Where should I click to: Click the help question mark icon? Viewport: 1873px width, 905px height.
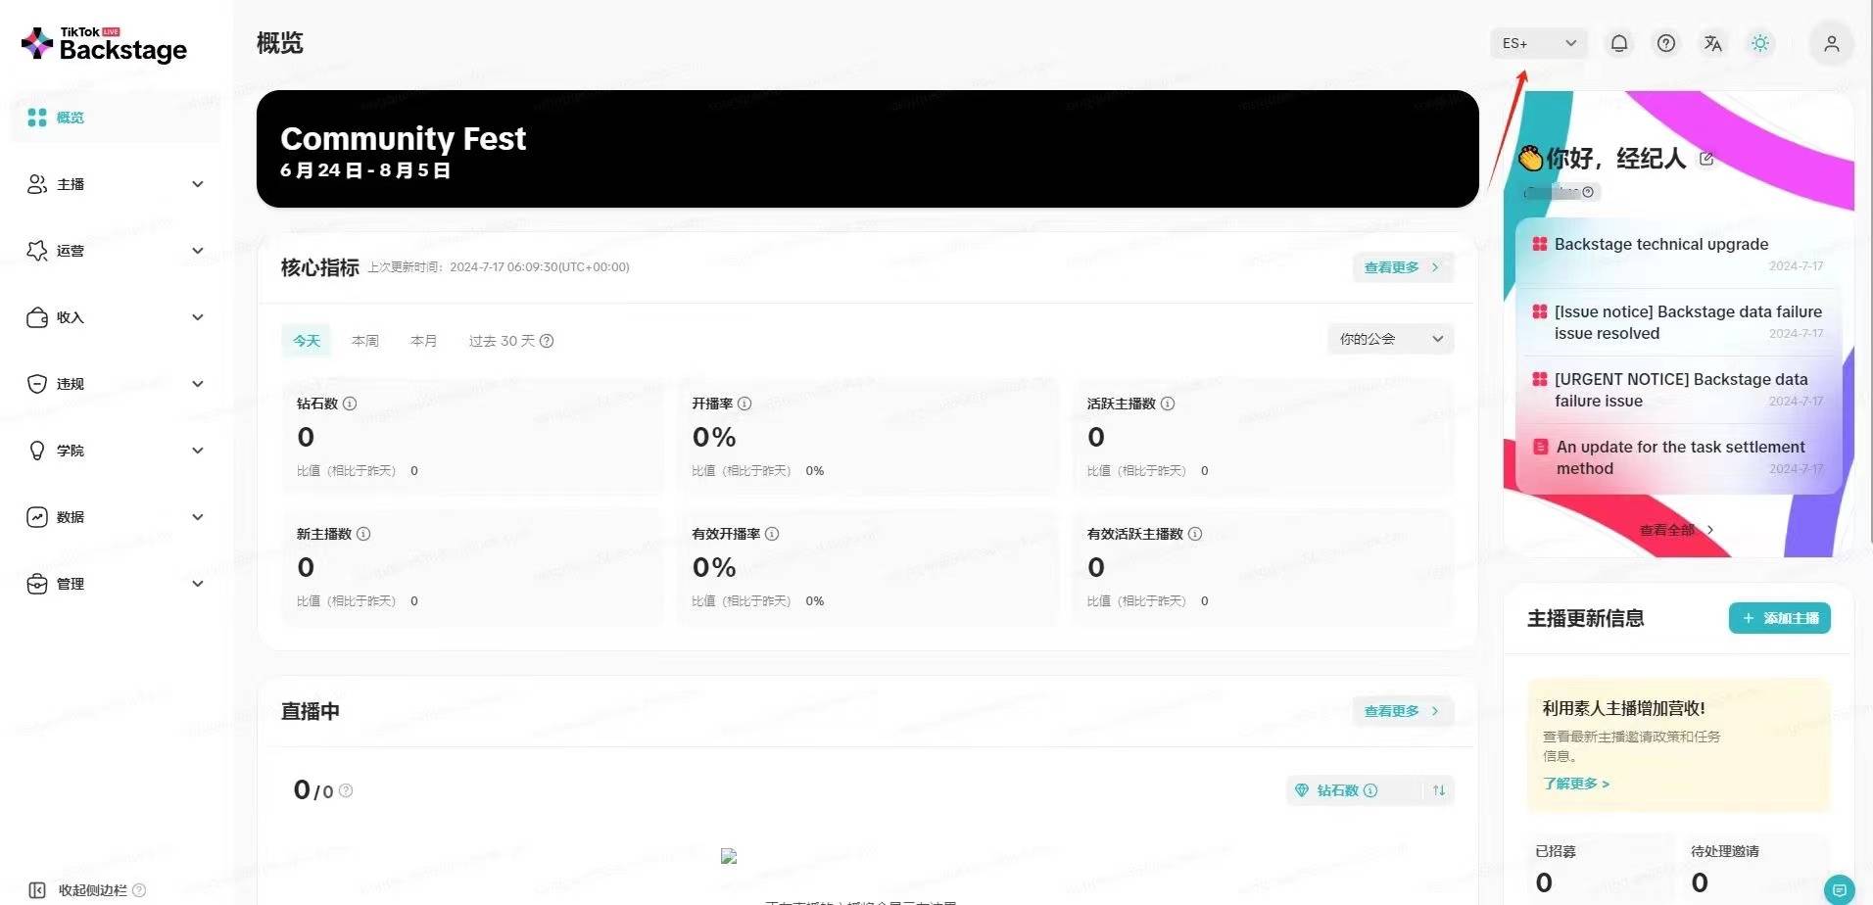1666,43
